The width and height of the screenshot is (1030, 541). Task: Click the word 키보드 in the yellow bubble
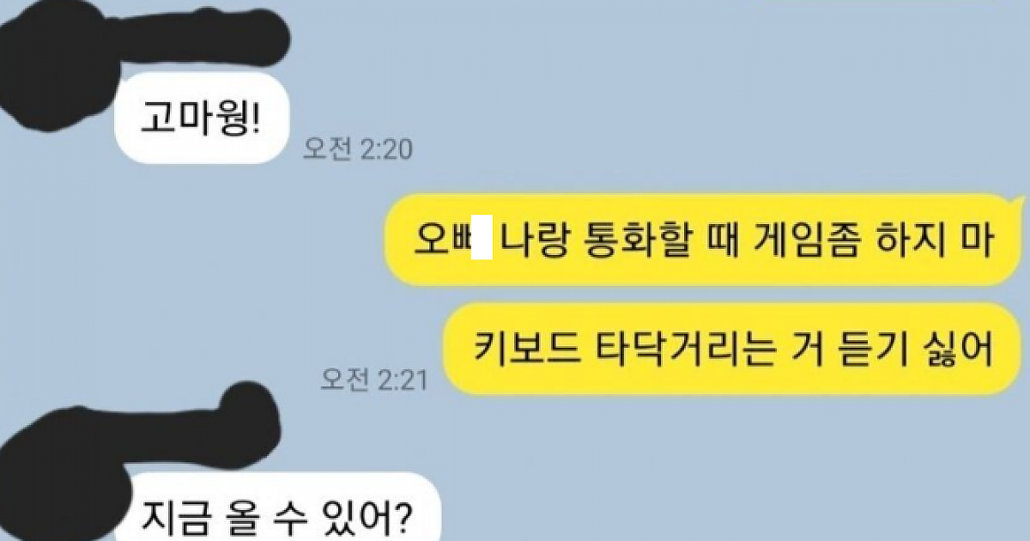(x=521, y=350)
